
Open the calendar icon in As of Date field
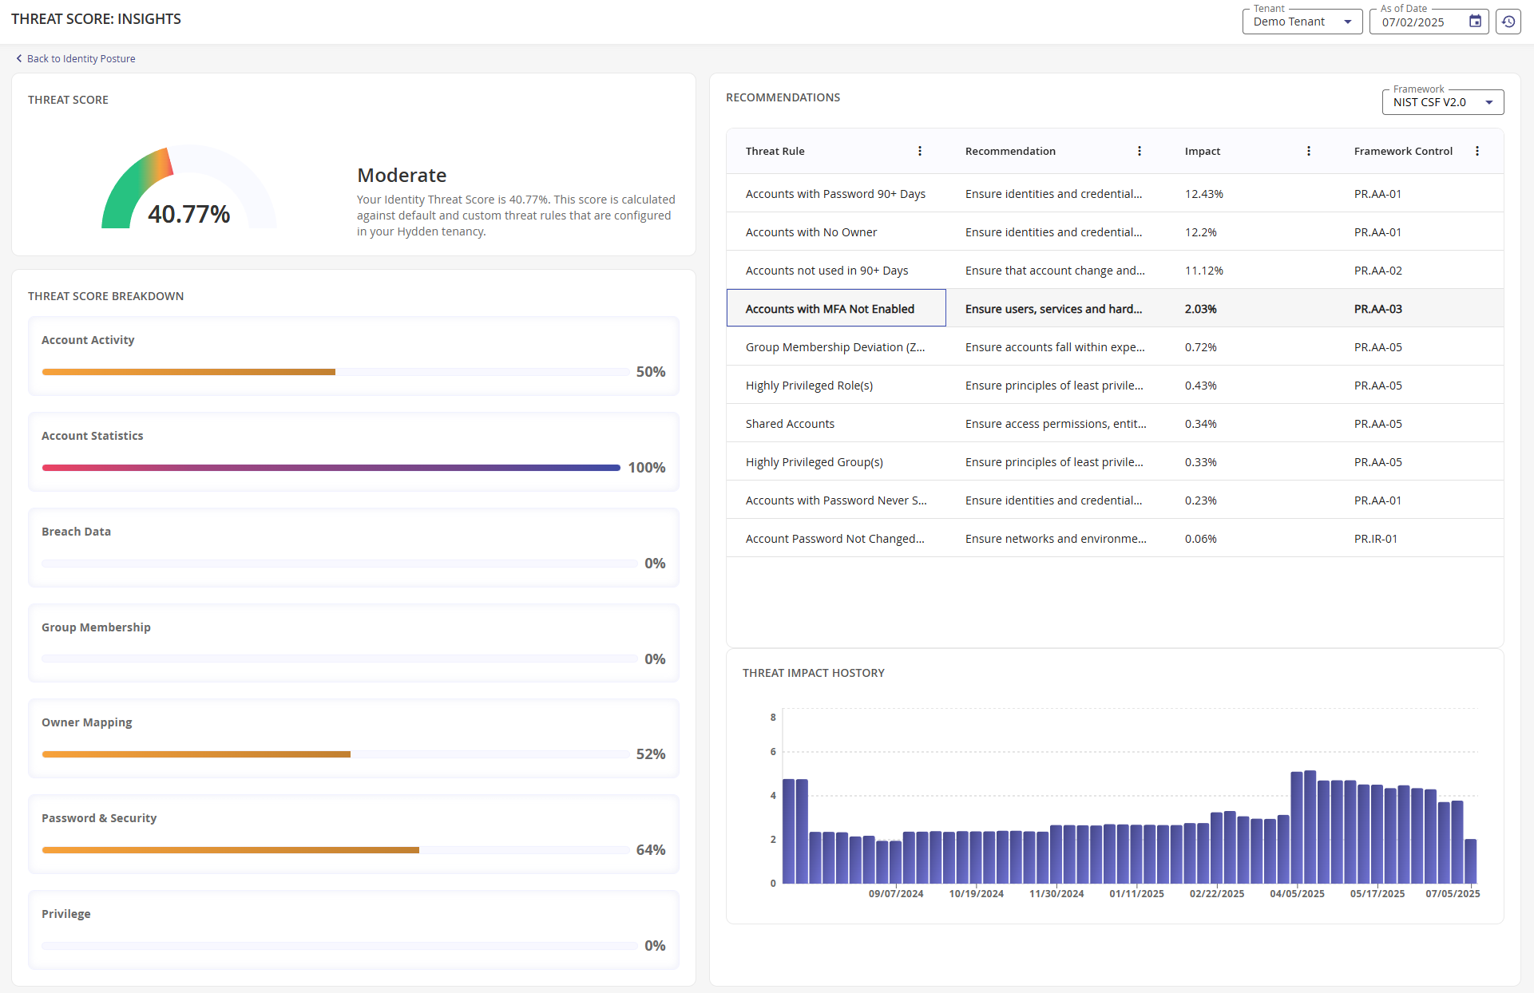pyautogui.click(x=1474, y=22)
